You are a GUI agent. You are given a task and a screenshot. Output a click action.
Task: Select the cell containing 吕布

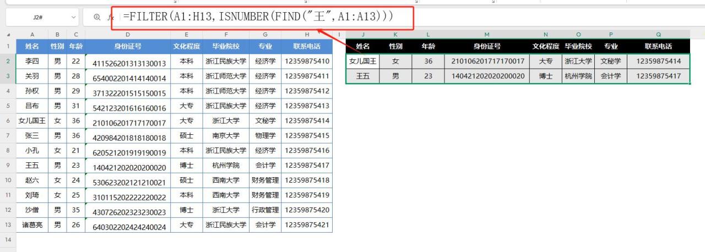coord(32,106)
